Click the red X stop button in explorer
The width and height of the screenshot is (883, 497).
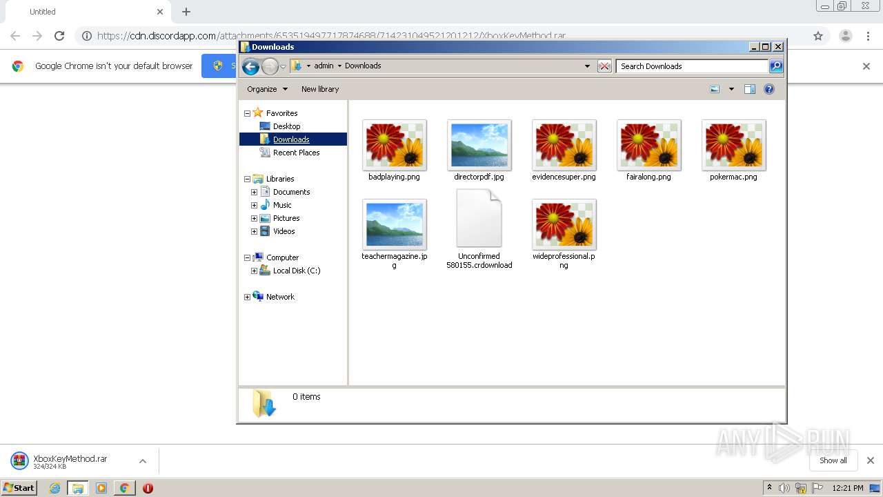(604, 66)
